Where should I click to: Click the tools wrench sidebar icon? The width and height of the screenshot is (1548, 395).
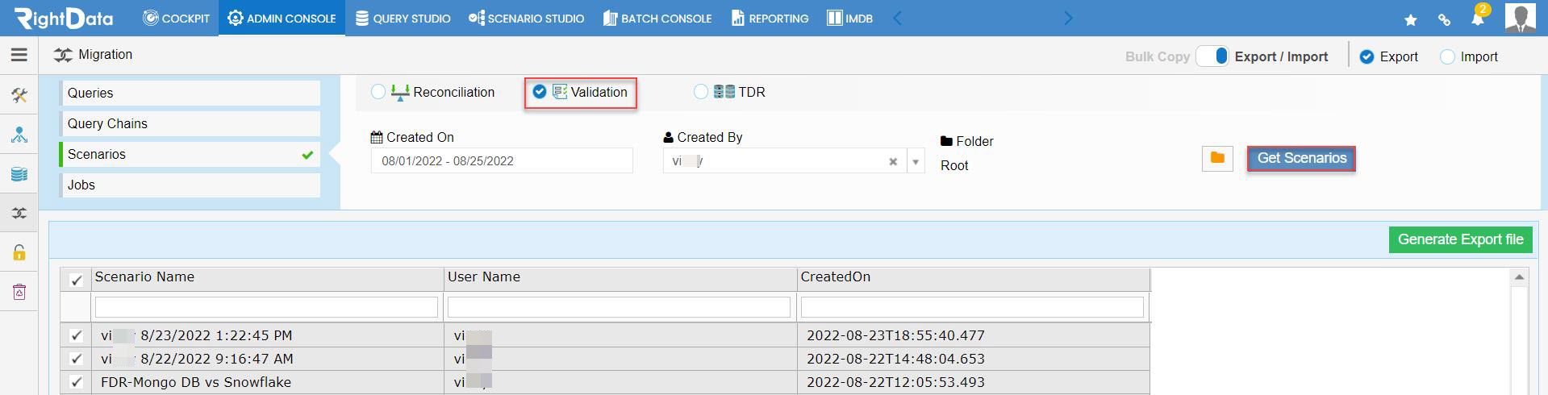click(19, 96)
